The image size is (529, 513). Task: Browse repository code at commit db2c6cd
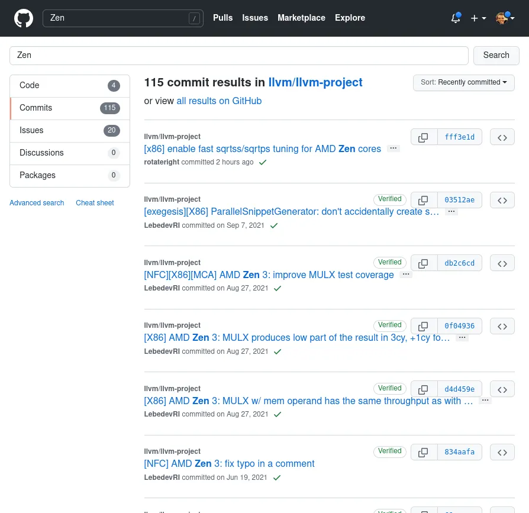[502, 263]
